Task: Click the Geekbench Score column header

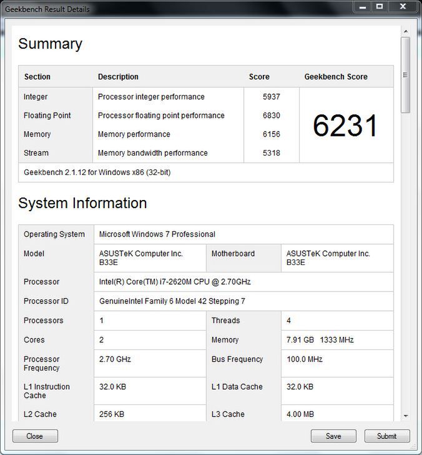Action: 336,77
